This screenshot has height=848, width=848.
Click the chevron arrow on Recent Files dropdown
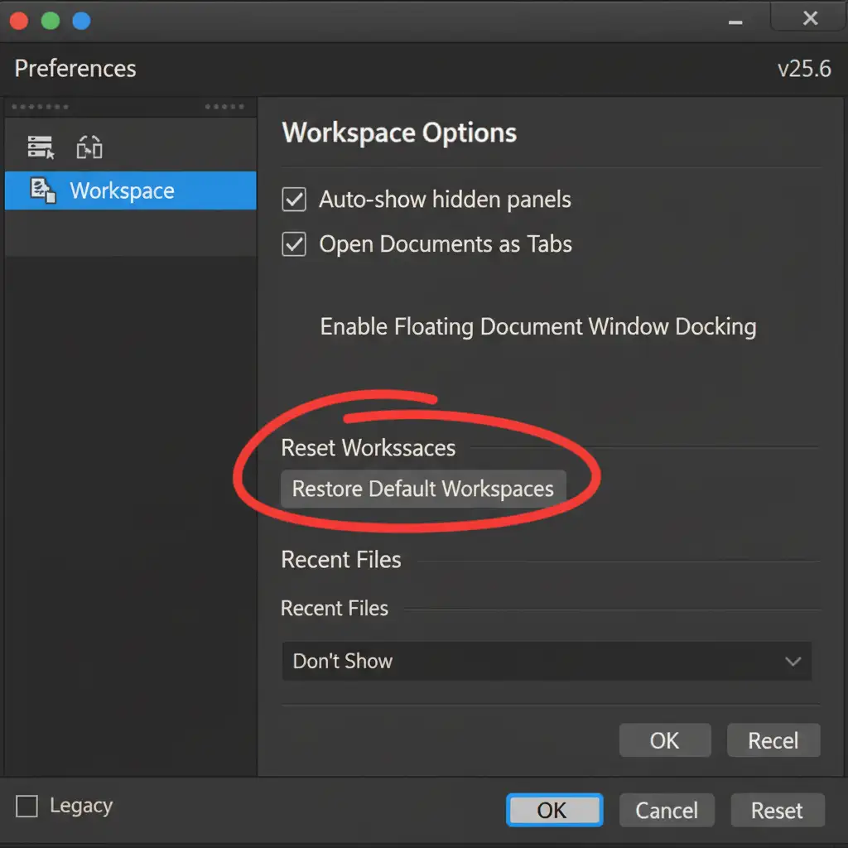pyautogui.click(x=793, y=661)
